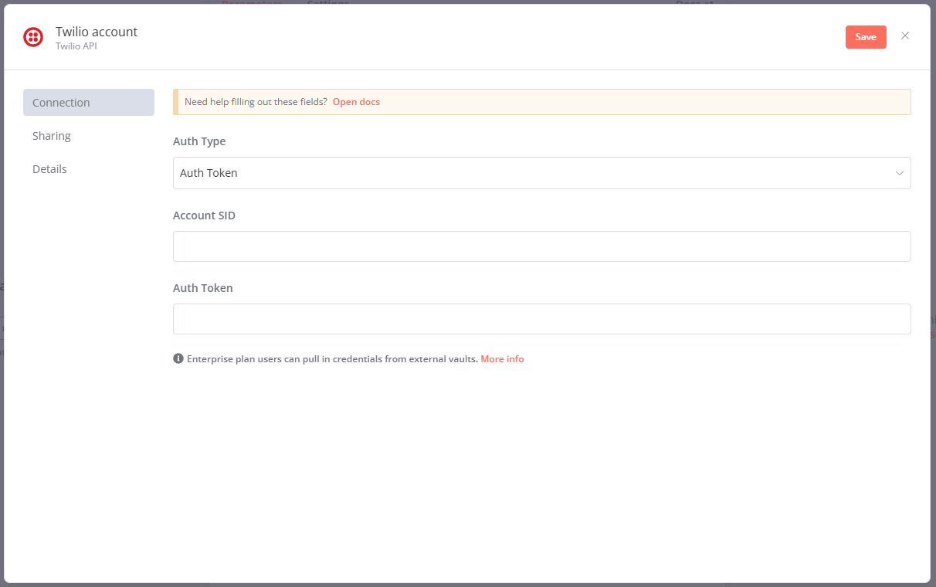
Task: Click the Auth Type chevron arrow
Action: coord(899,173)
